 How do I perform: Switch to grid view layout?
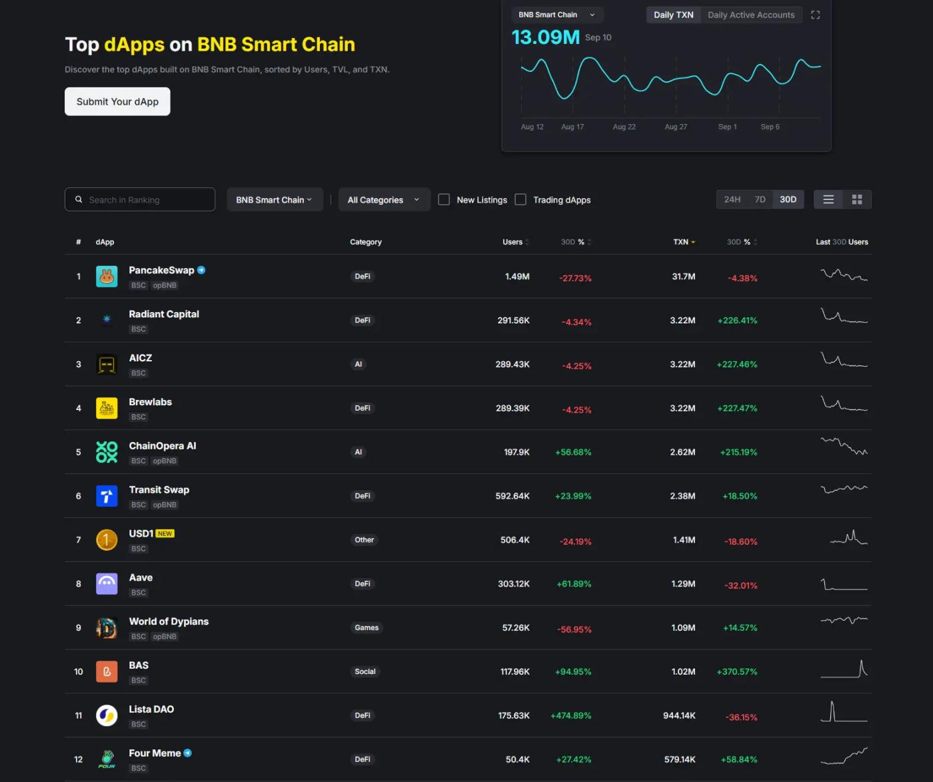[857, 199]
